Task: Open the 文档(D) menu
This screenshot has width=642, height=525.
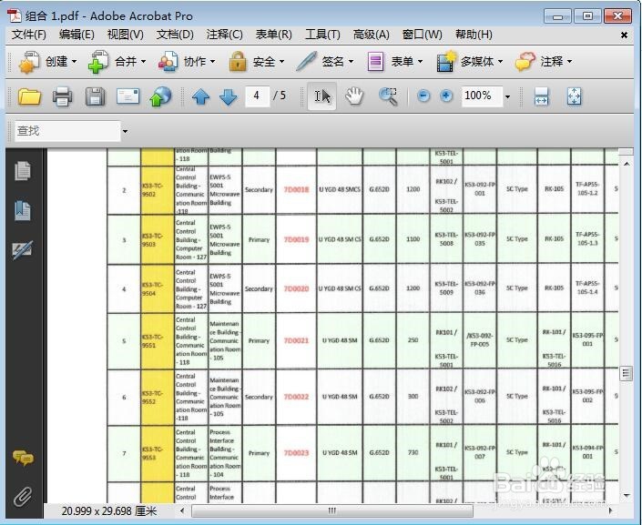Action: (x=175, y=35)
